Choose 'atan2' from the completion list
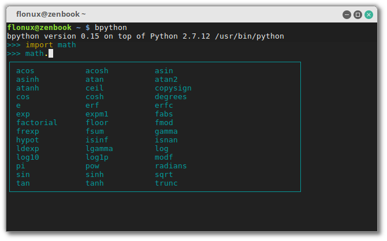387x241 pixels. [x=166, y=80]
